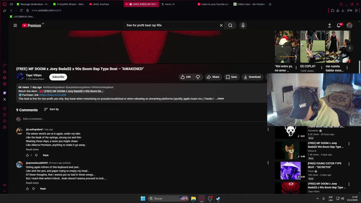
Task: Switch to Listen to your favorite songs tab
Action: [213, 4]
